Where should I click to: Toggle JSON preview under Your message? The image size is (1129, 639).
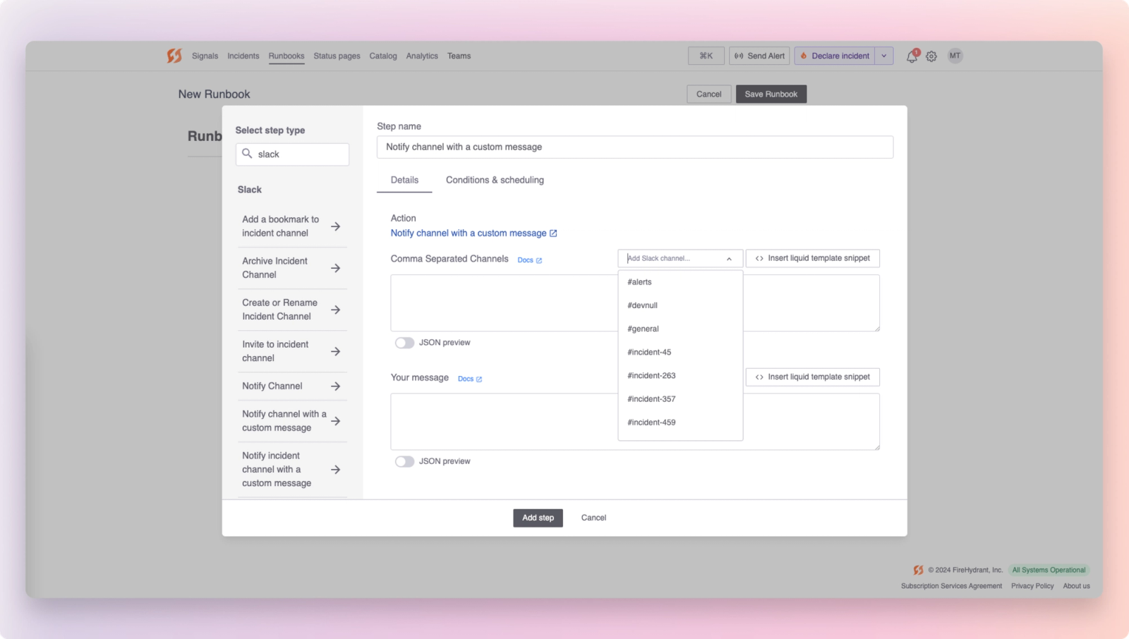pos(404,461)
